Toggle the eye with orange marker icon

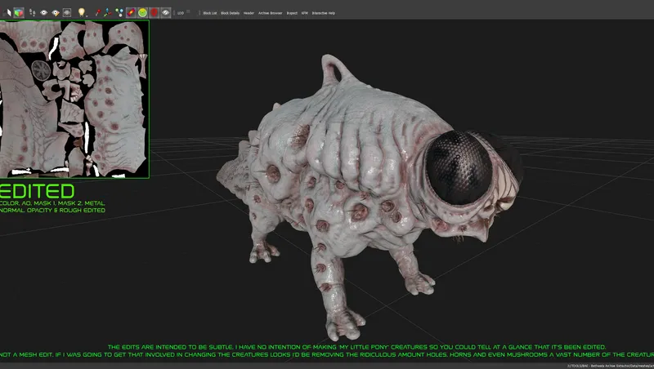tap(55, 13)
